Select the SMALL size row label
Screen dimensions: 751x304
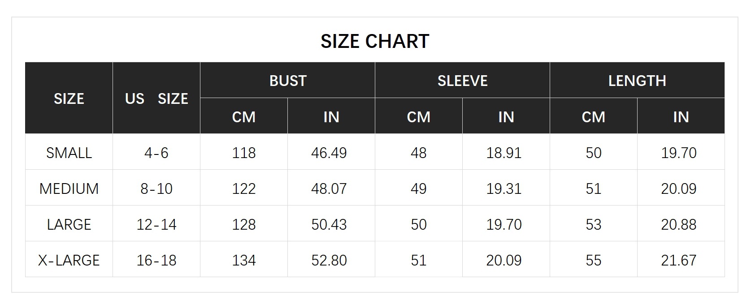pos(69,153)
